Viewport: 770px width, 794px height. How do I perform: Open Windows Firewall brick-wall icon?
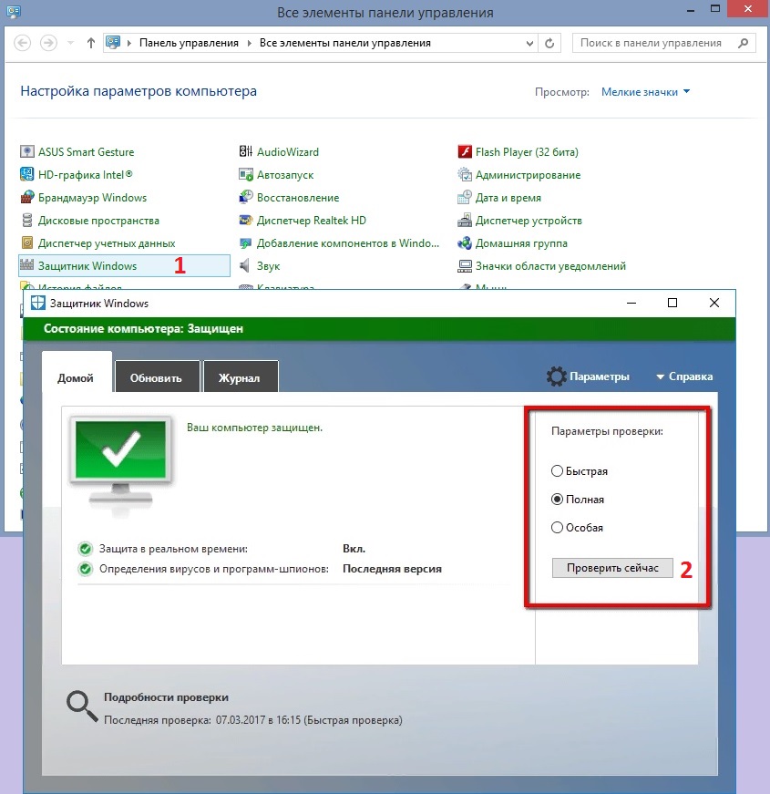(x=26, y=197)
